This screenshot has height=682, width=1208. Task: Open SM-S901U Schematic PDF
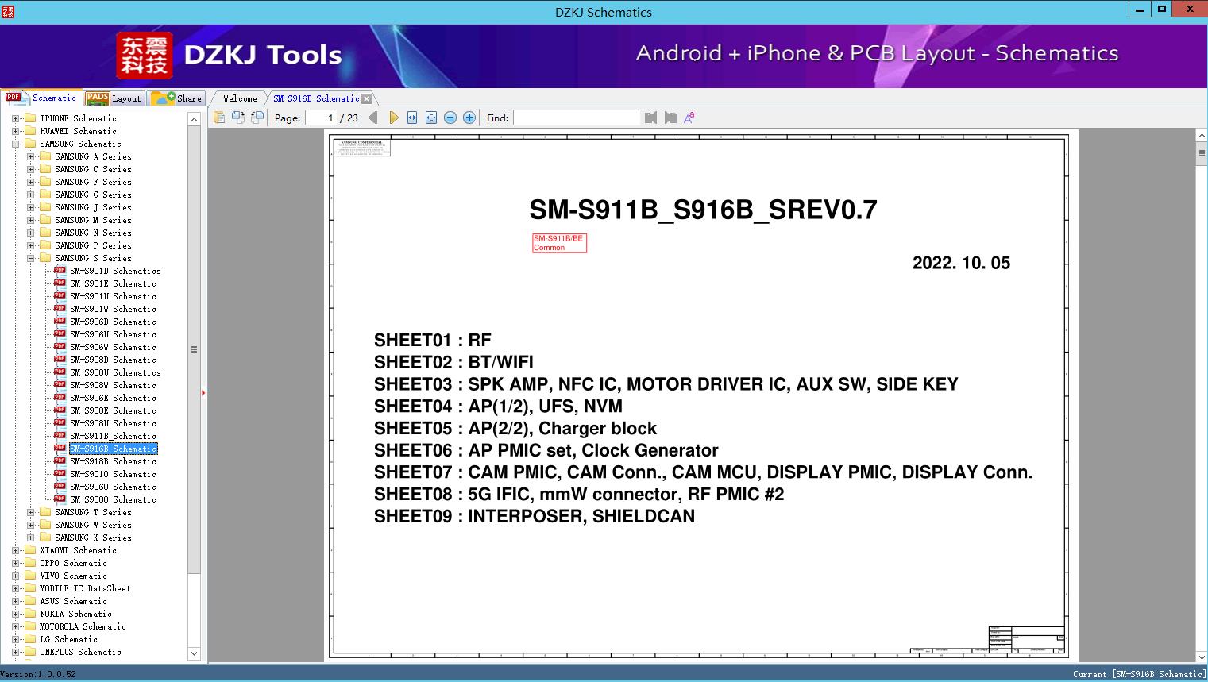pyautogui.click(x=113, y=296)
